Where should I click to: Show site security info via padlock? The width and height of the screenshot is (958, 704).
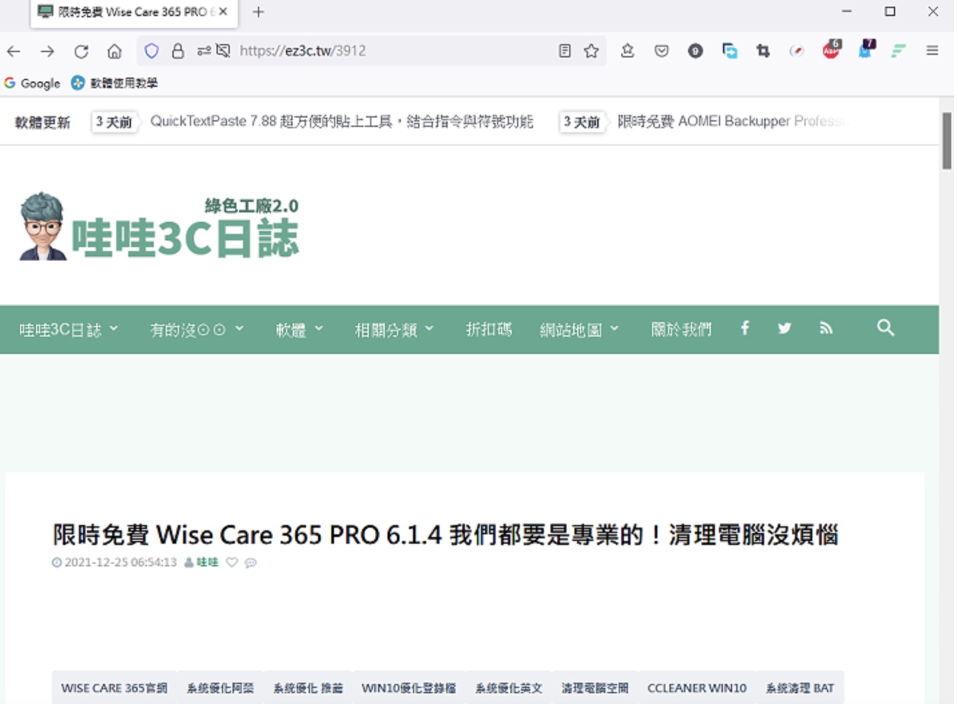[x=178, y=51]
